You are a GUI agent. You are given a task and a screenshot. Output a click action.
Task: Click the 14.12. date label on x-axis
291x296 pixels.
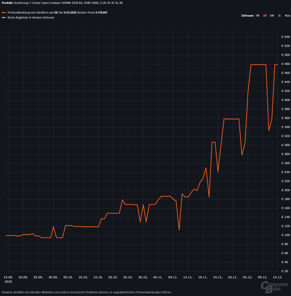pos(278,277)
